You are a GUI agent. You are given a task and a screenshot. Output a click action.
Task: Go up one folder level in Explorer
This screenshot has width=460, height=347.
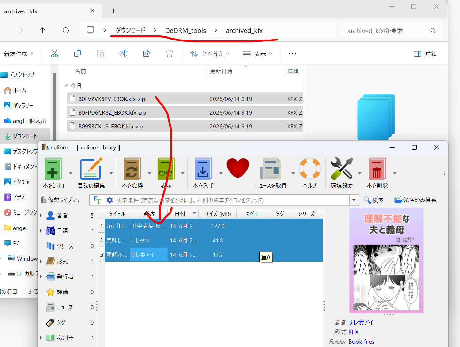[x=42, y=30]
